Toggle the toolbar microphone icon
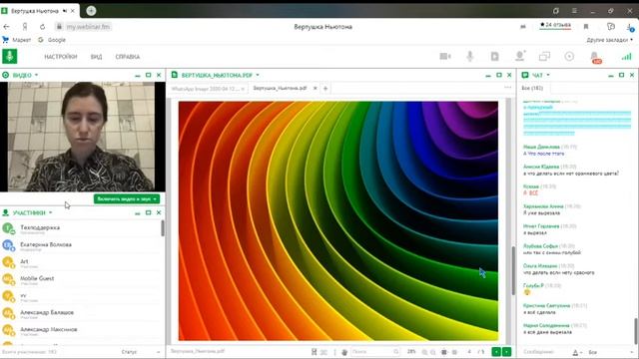The height and width of the screenshot is (359, 639). [470, 56]
